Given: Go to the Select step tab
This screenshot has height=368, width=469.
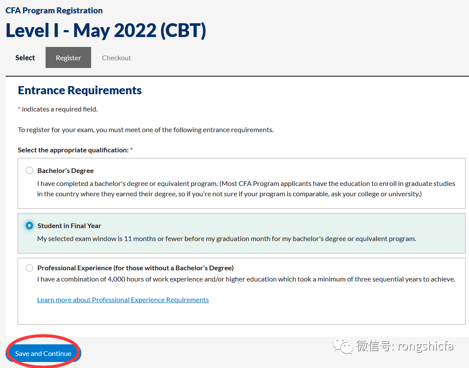Looking at the screenshot, I should [x=25, y=58].
